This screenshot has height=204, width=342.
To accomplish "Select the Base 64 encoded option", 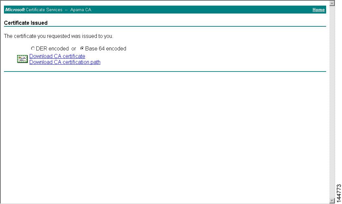I will pyautogui.click(x=82, y=48).
